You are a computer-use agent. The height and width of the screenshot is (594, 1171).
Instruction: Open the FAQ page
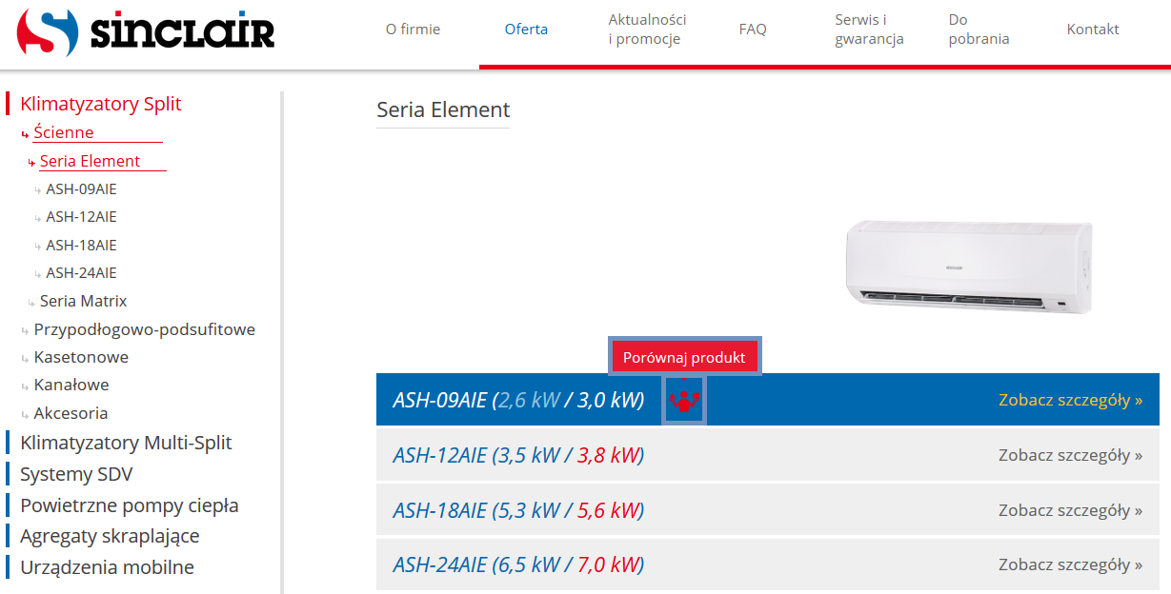click(x=753, y=30)
